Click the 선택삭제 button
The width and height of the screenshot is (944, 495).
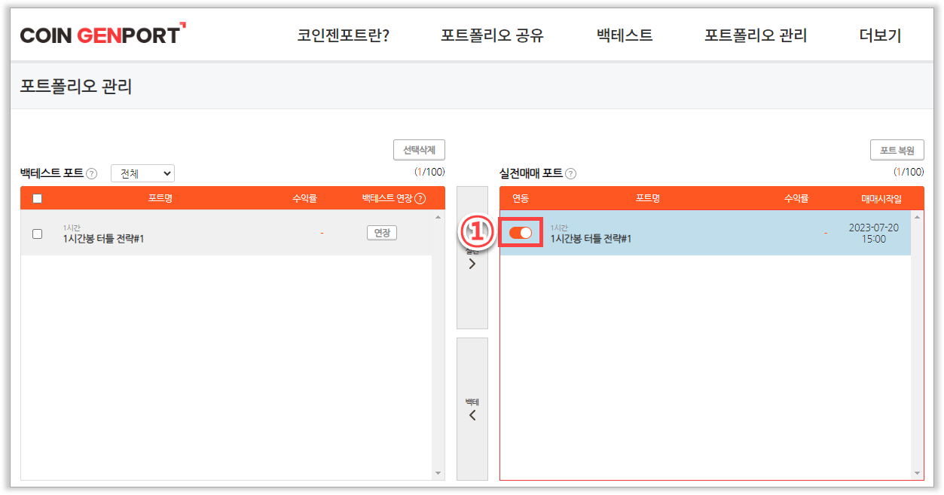tap(419, 150)
